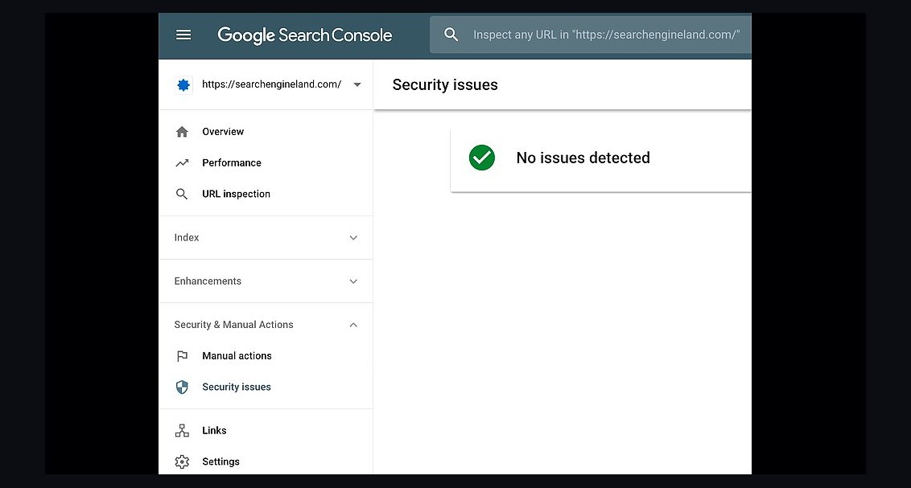Expand the Enhancements section chevron
Viewport: 911px width, 488px height.
(353, 281)
